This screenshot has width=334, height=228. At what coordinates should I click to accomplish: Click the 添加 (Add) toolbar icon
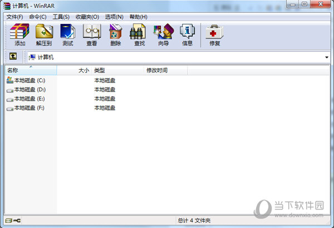[x=20, y=35]
